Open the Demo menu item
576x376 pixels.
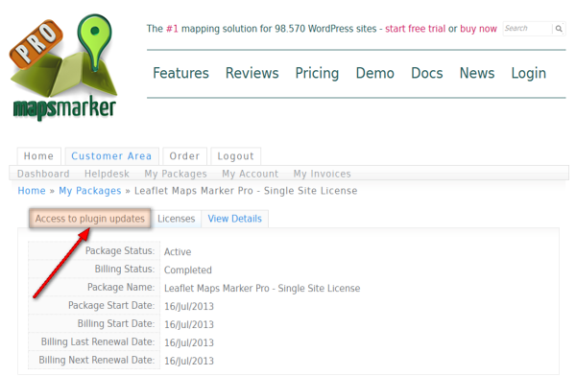(374, 73)
